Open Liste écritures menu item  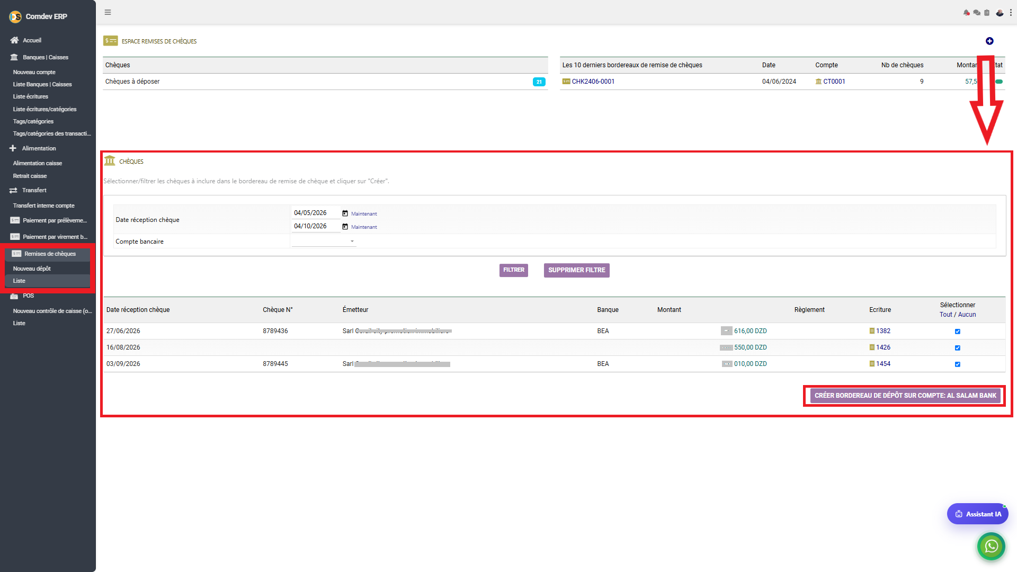30,96
